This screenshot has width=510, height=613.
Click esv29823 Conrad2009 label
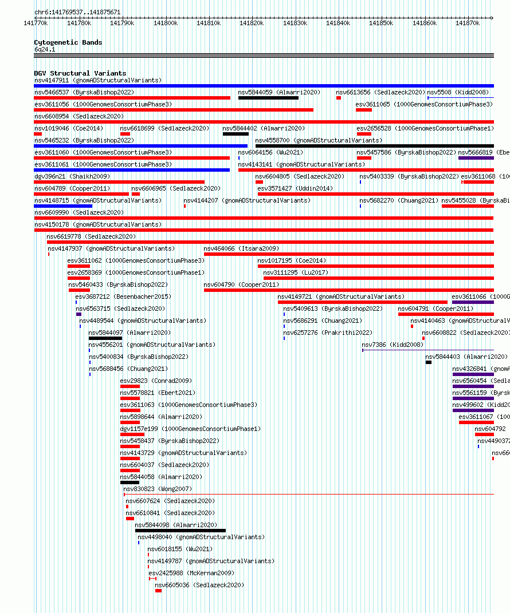click(156, 381)
